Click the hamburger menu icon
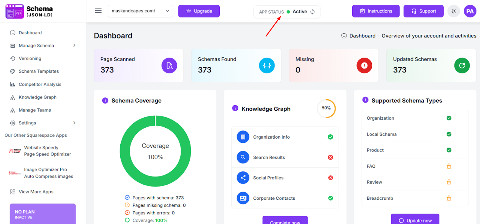Image resolution: width=480 pixels, height=224 pixels. [x=98, y=11]
